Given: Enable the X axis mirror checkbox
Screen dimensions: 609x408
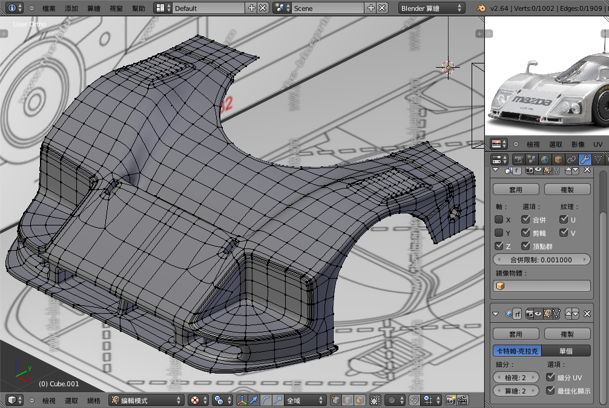Looking at the screenshot, I should [x=499, y=219].
